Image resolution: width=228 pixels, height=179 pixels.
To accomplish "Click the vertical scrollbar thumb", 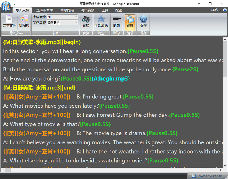I will tap(225, 59).
